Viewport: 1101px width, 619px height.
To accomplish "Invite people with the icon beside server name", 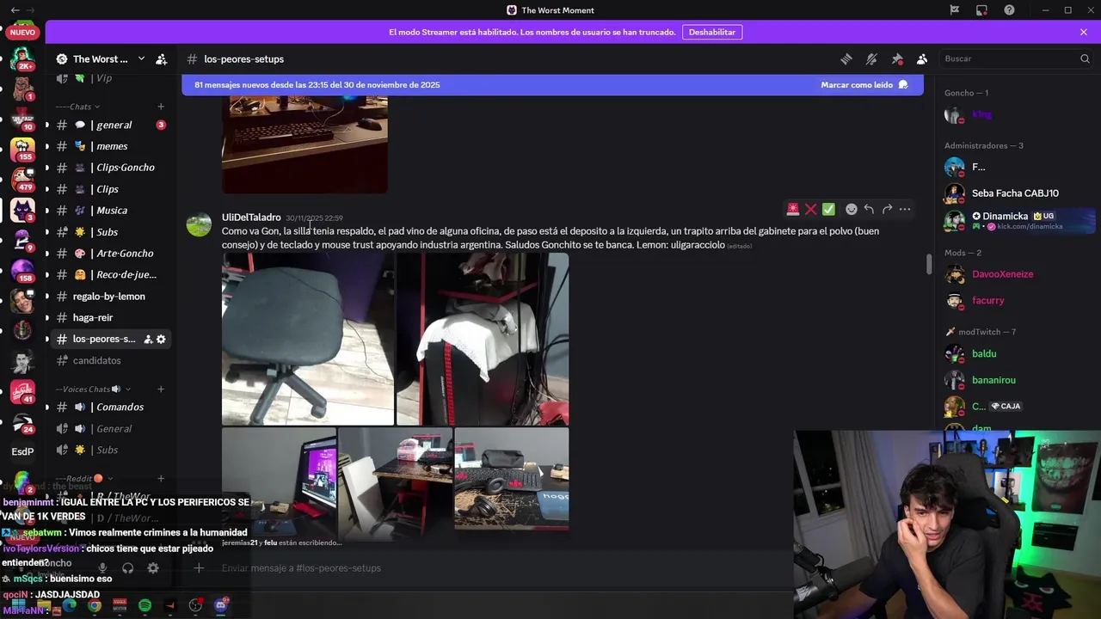I will 161,59.
